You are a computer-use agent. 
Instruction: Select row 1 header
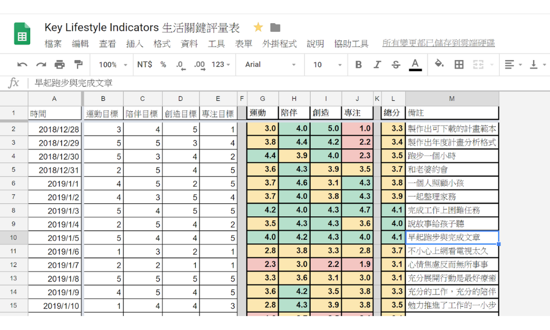click(x=13, y=113)
